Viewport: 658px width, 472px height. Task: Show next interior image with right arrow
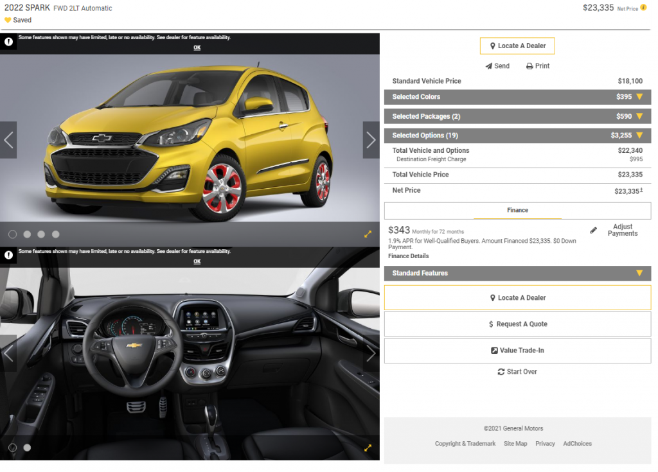coord(371,353)
